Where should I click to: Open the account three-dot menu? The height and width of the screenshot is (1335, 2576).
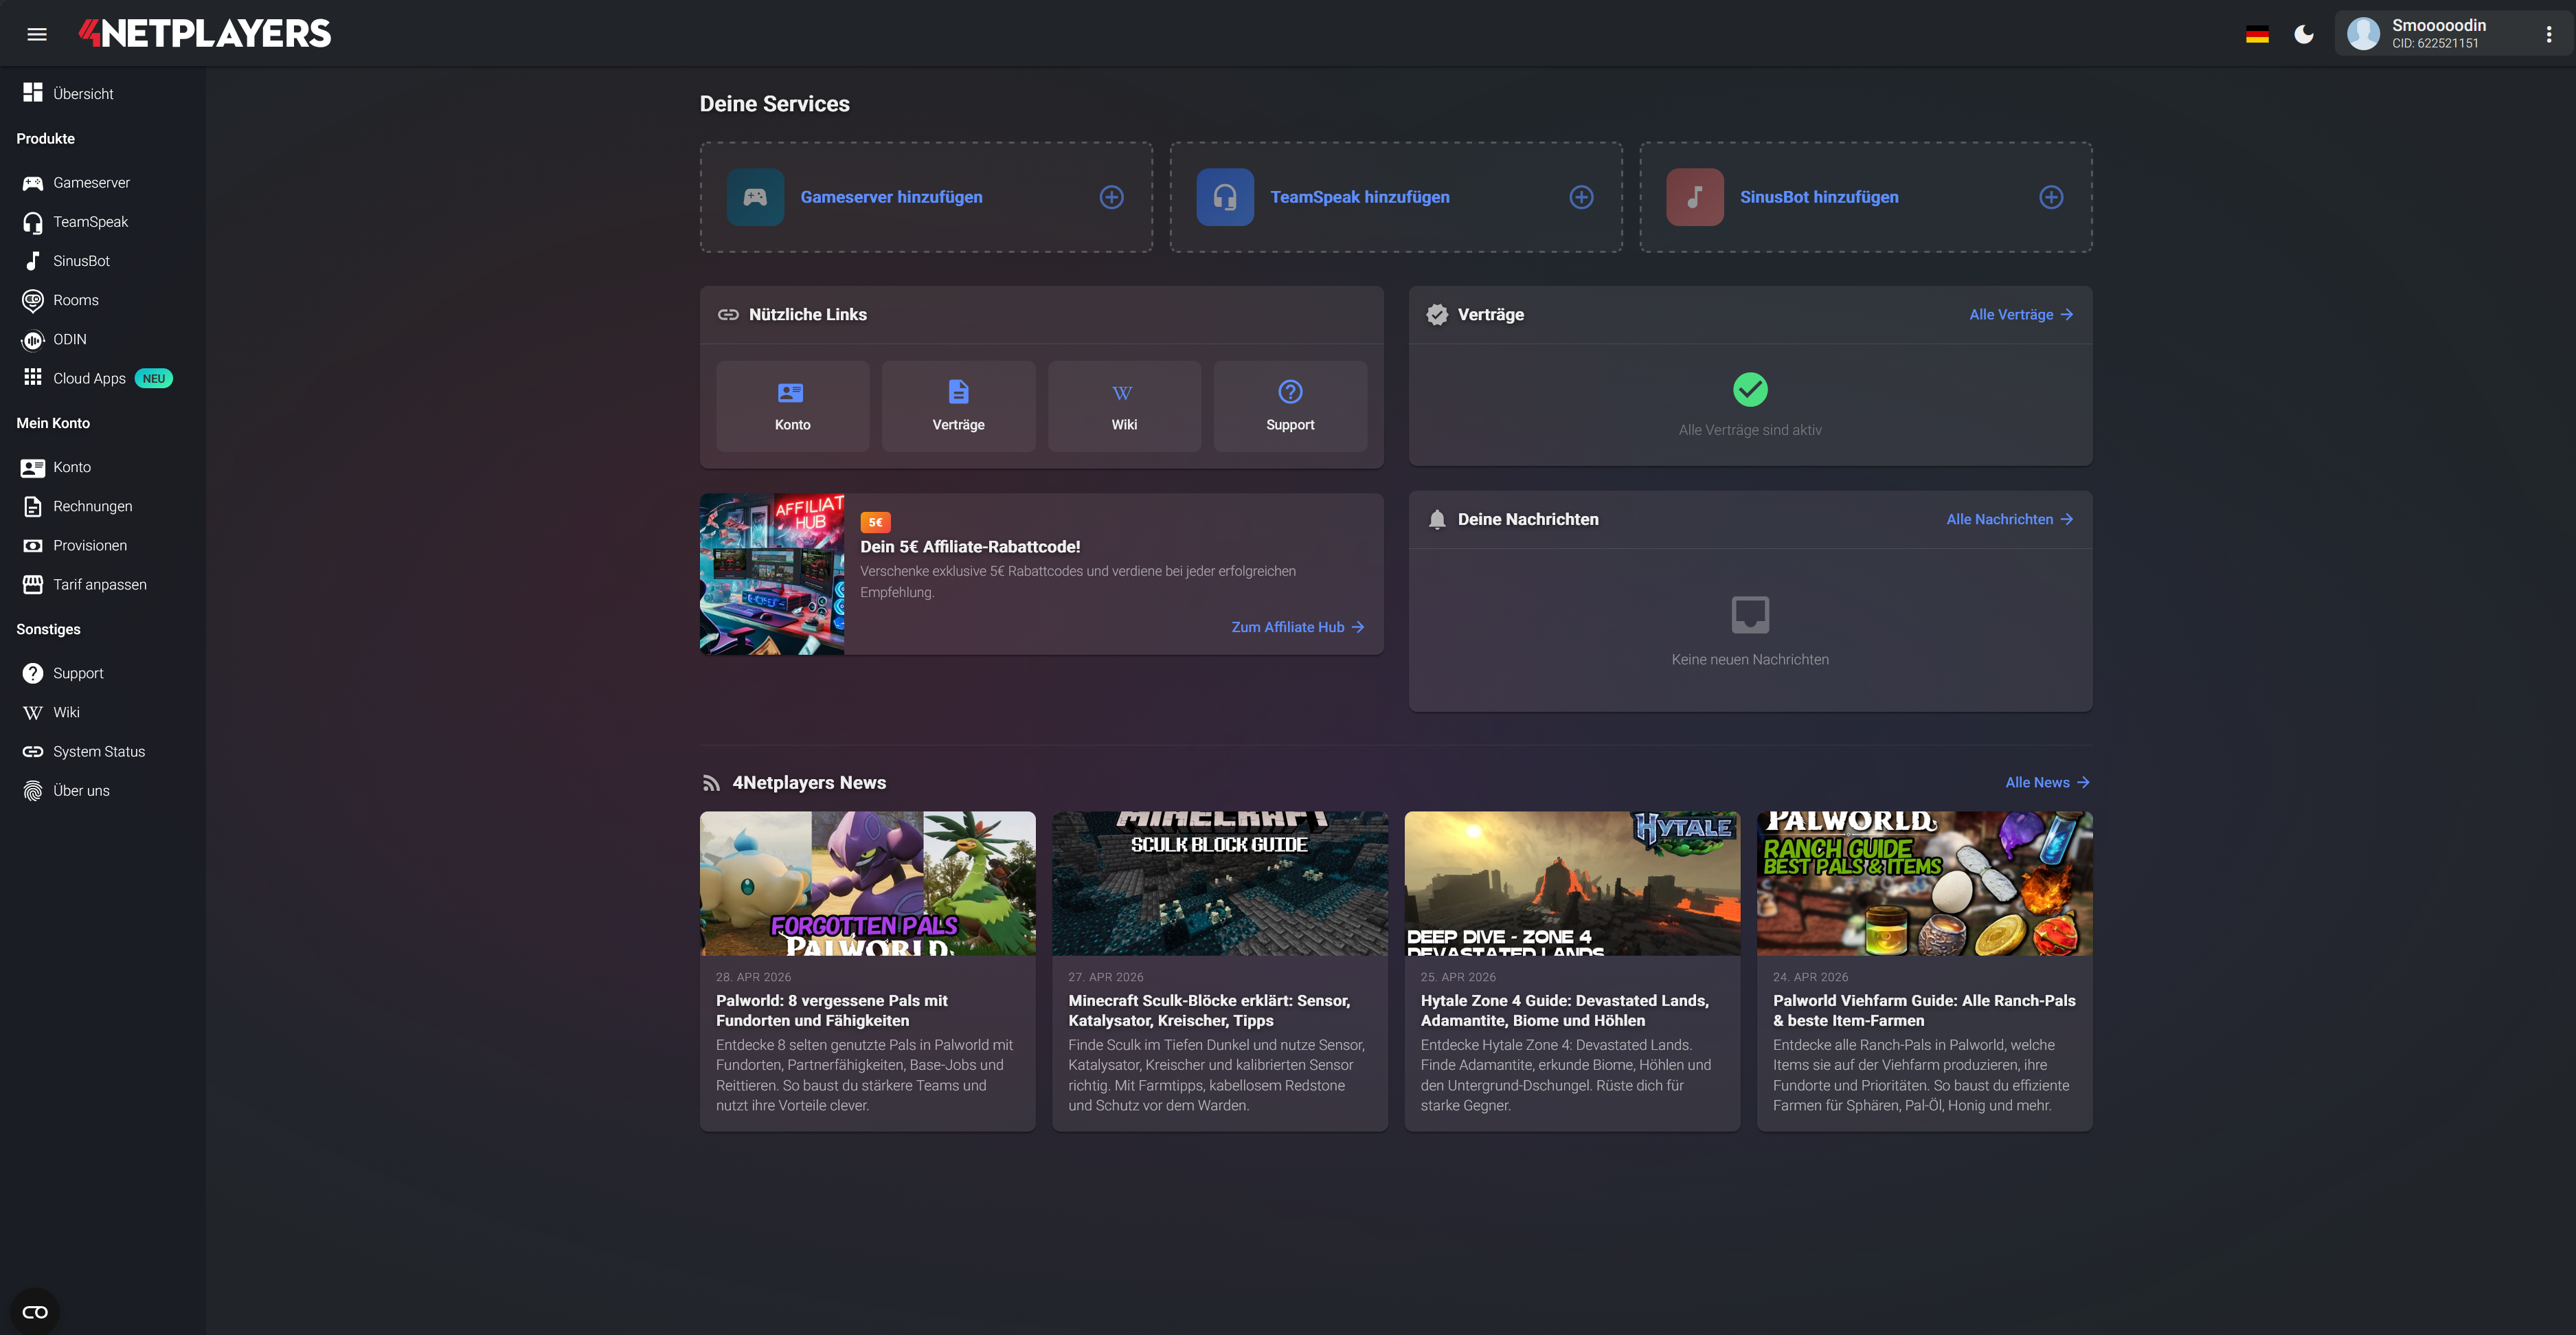tap(2548, 34)
